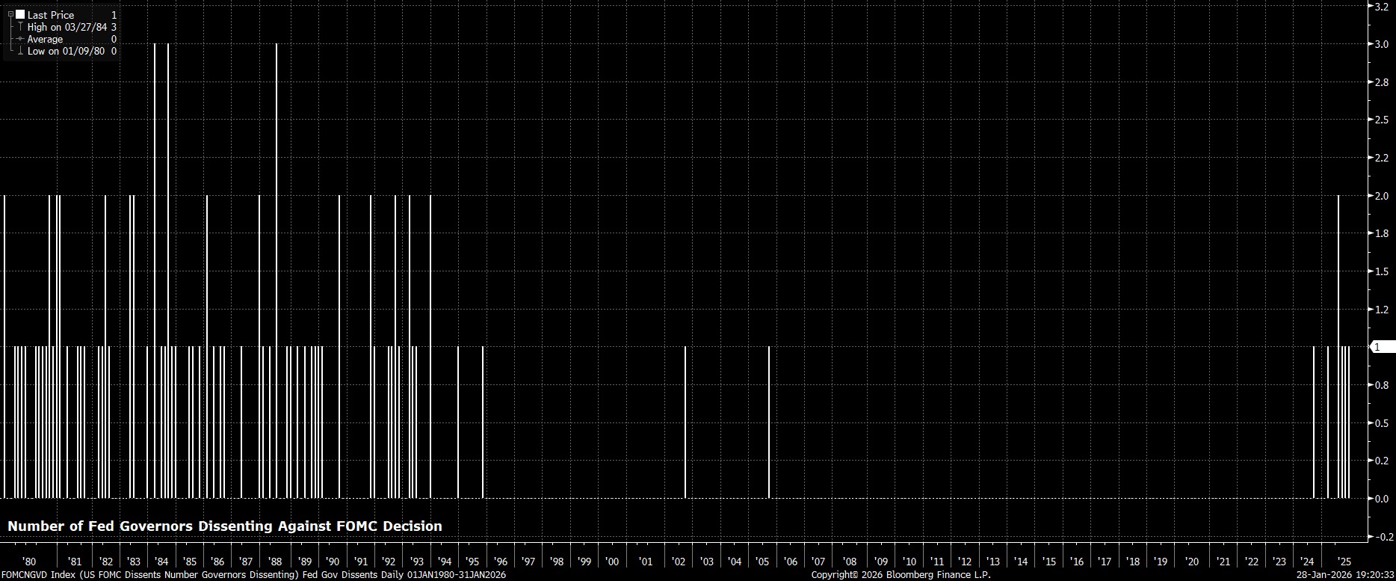
Task: Click the Average marker icon in legend
Action: pos(20,39)
